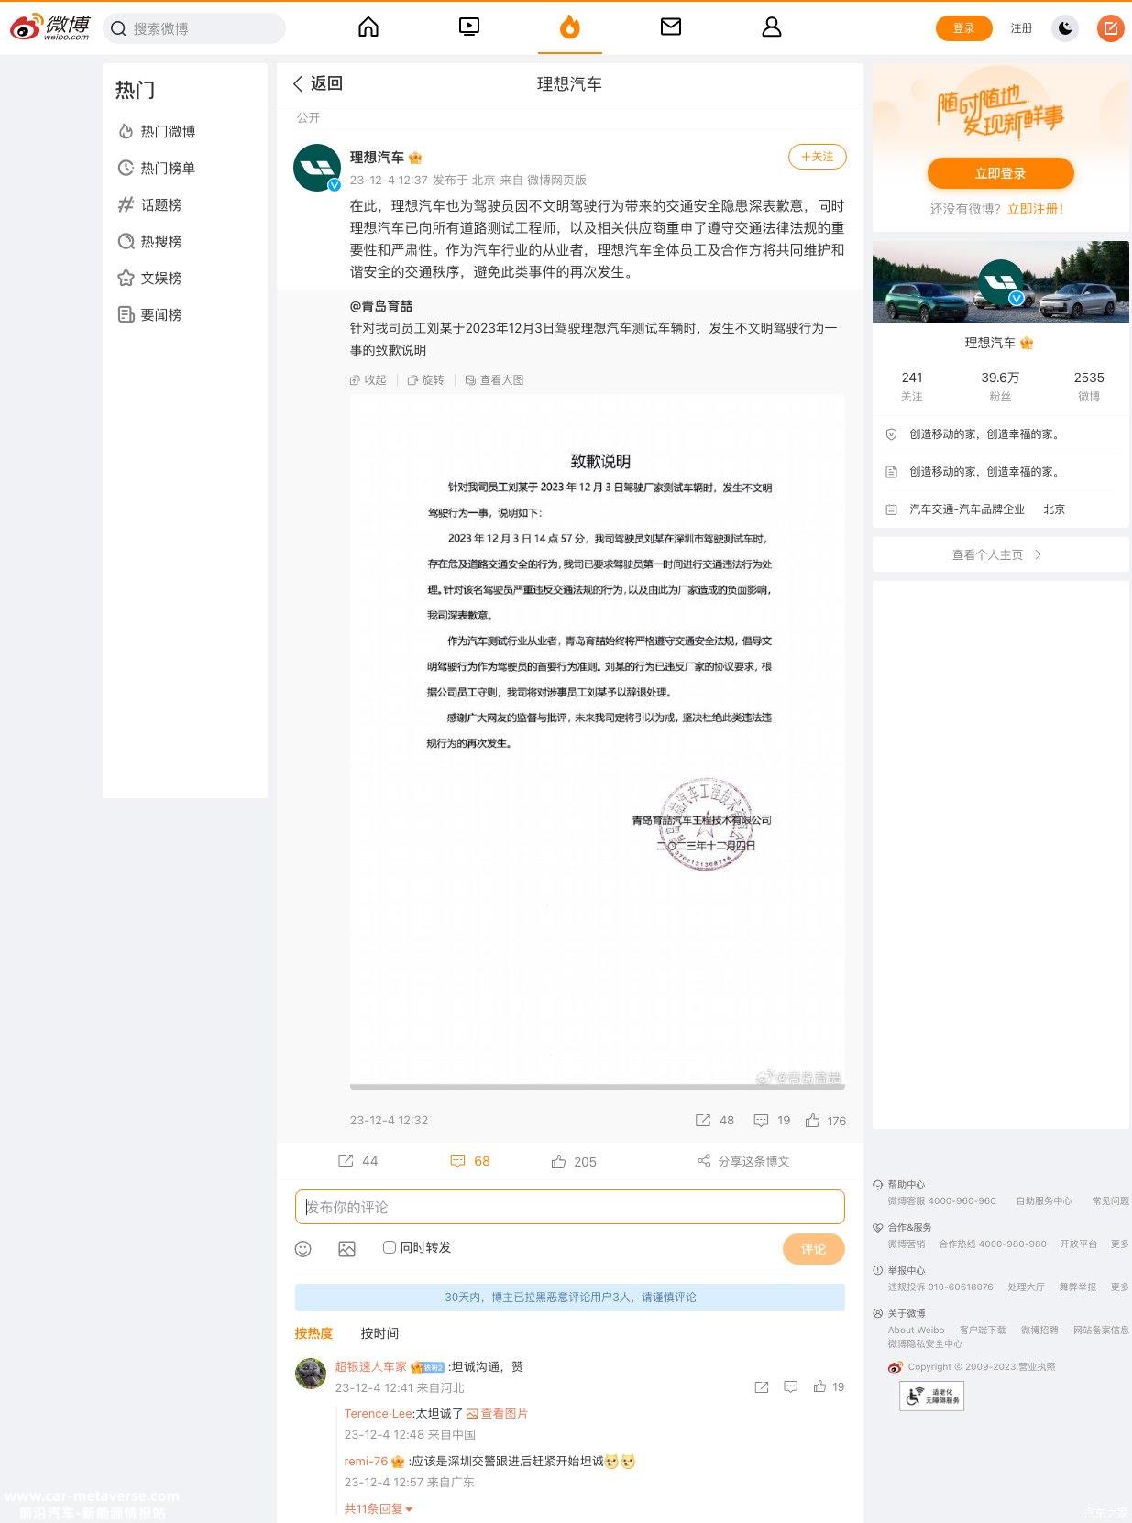Screen dimensions: 1132x1523
Task: Click the apology letter image
Action: pyautogui.click(x=598, y=740)
